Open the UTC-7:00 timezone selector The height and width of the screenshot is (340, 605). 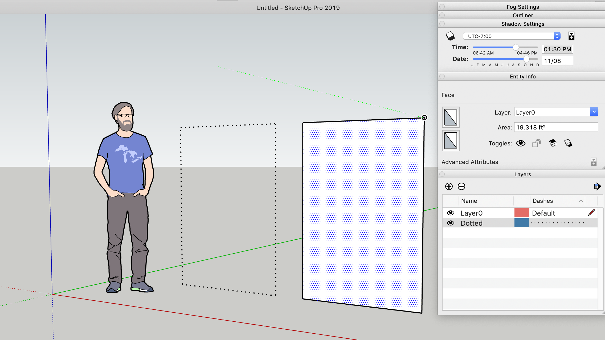511,36
